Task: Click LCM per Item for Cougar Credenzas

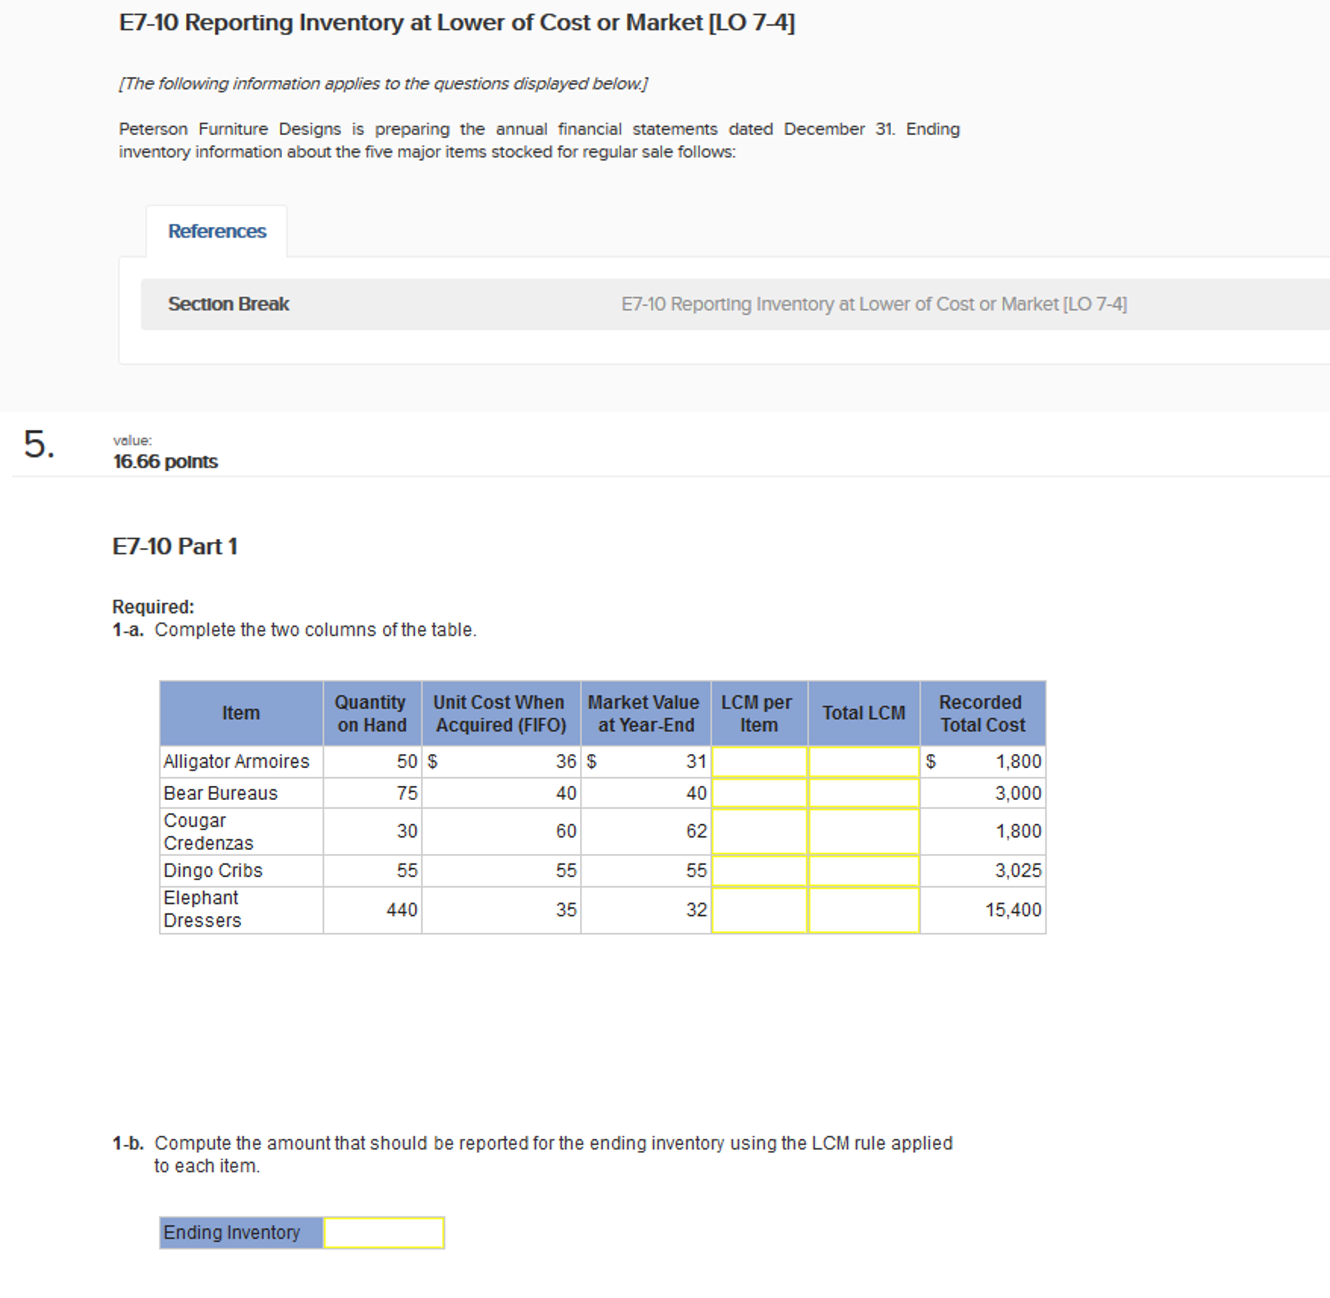Action: point(759,831)
